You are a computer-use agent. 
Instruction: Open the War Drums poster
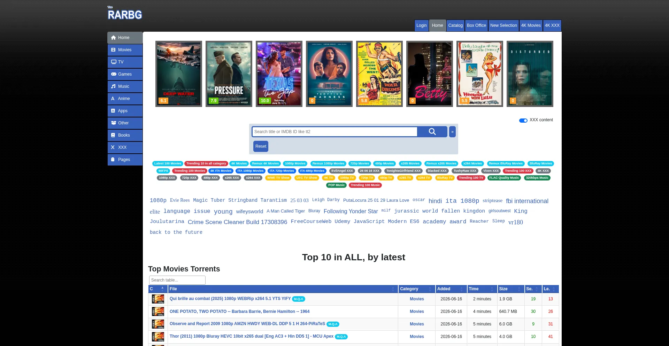click(379, 74)
